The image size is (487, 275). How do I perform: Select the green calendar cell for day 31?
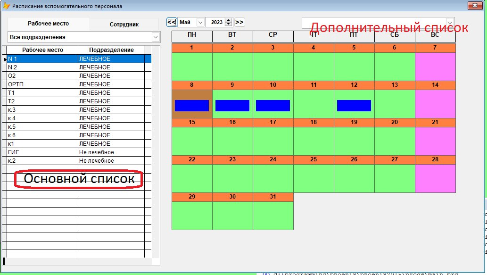pyautogui.click(x=273, y=216)
